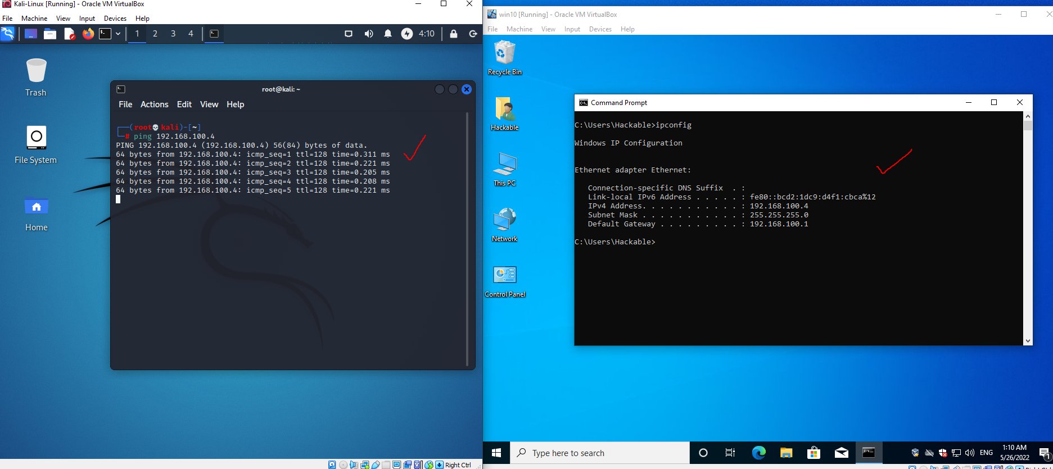Click the Windows volume tray icon

click(970, 453)
